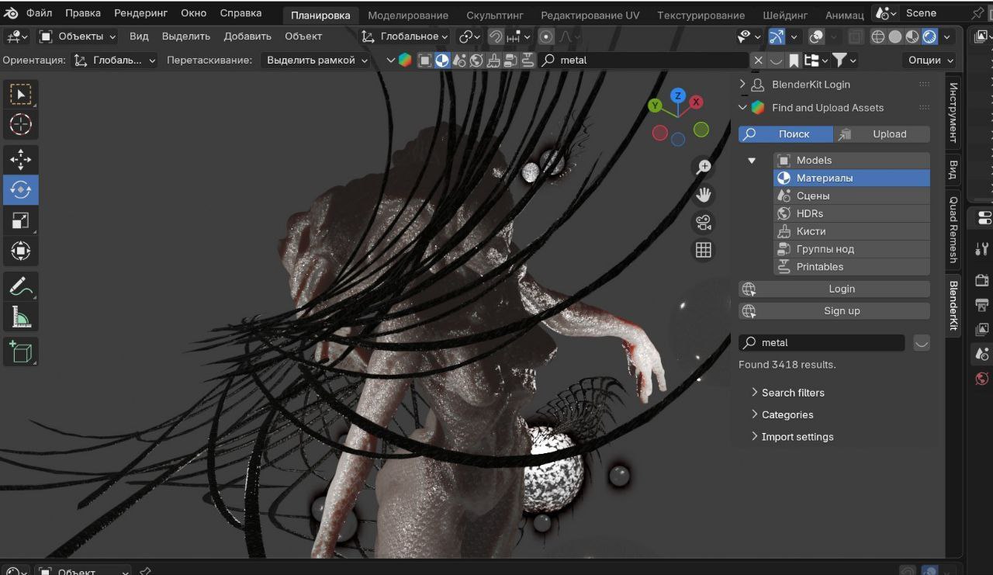This screenshot has width=993, height=575.
Task: Toggle camera view in viewport
Action: (x=704, y=223)
